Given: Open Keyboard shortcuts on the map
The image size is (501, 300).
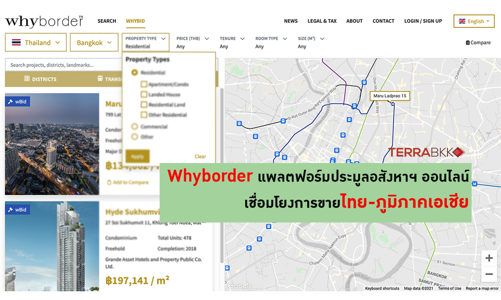Looking at the screenshot, I should click(382, 288).
